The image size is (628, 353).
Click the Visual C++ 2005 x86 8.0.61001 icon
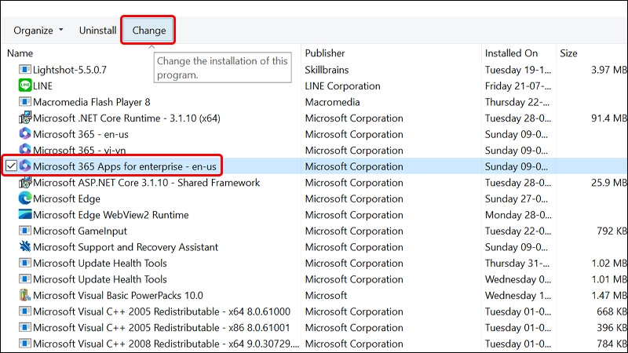point(25,327)
